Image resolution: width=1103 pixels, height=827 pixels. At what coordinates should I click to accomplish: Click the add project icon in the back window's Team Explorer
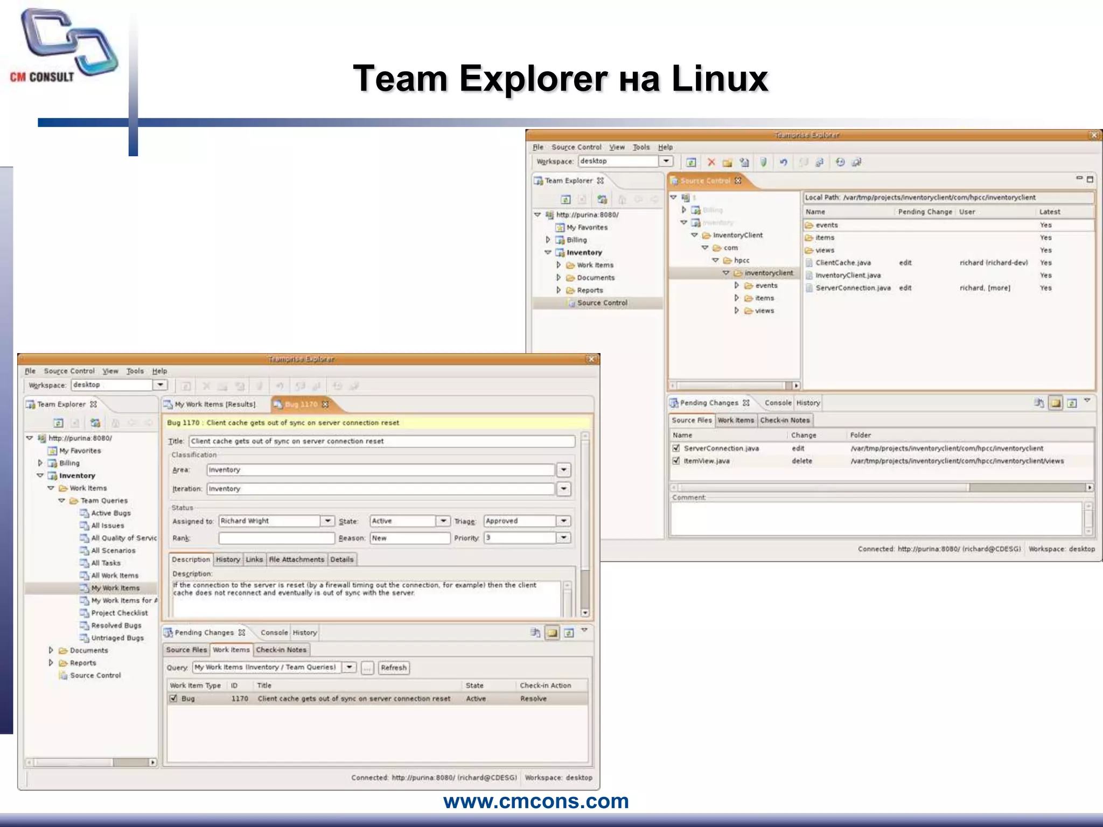point(602,200)
